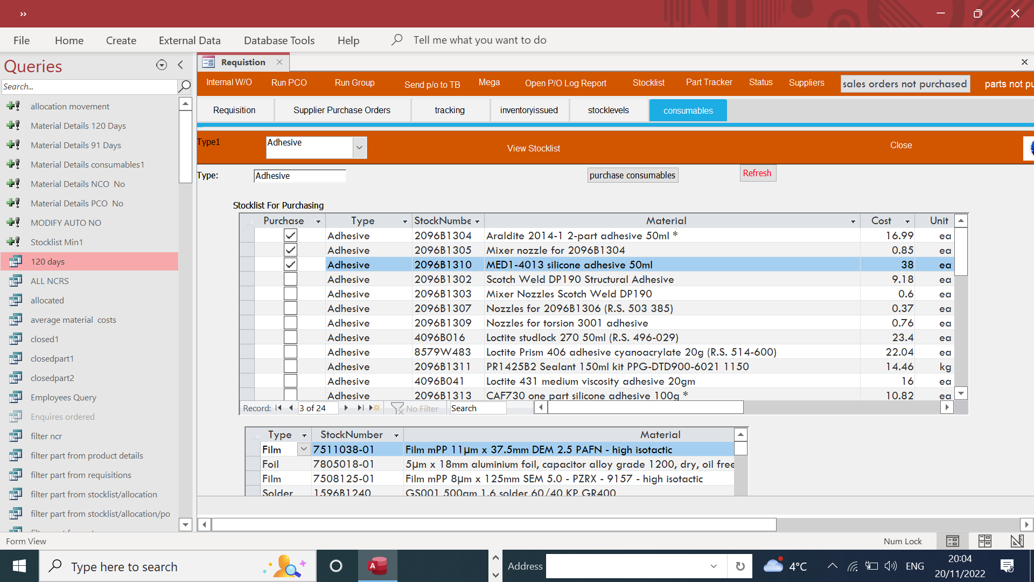
Task: Expand the Queries pane options menu
Action: click(161, 65)
